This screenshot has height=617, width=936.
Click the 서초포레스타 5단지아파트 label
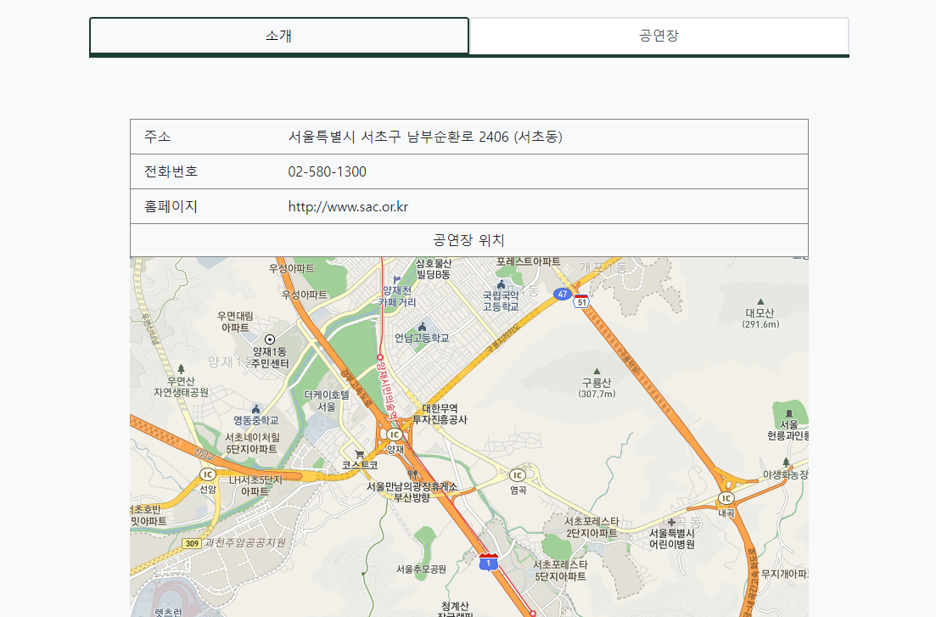coord(560,570)
